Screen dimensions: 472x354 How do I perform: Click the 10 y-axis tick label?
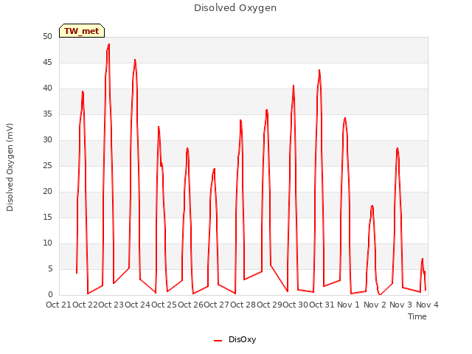click(47, 243)
